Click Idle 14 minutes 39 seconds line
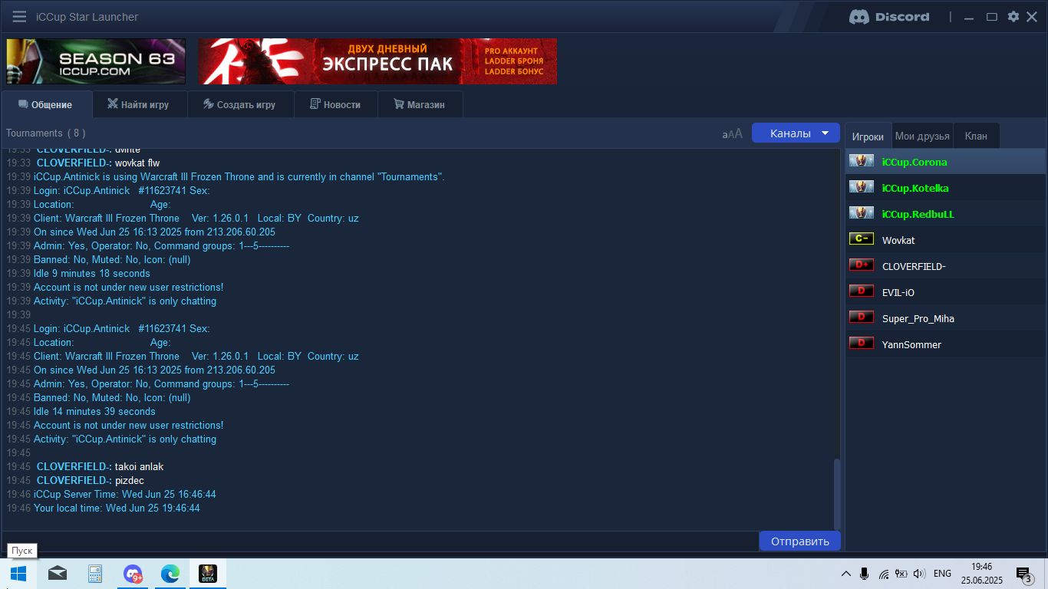 [x=94, y=411]
